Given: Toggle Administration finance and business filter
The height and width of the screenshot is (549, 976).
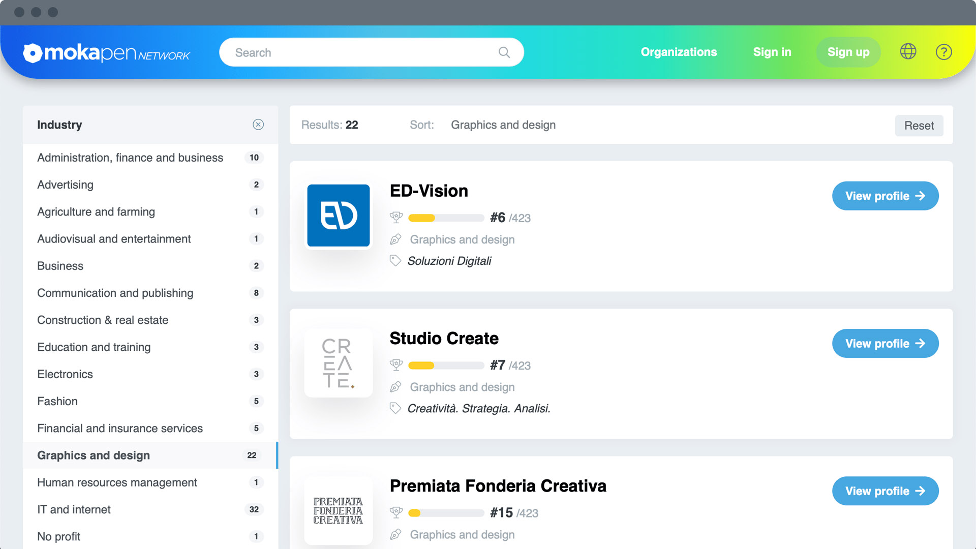Looking at the screenshot, I should (x=130, y=157).
